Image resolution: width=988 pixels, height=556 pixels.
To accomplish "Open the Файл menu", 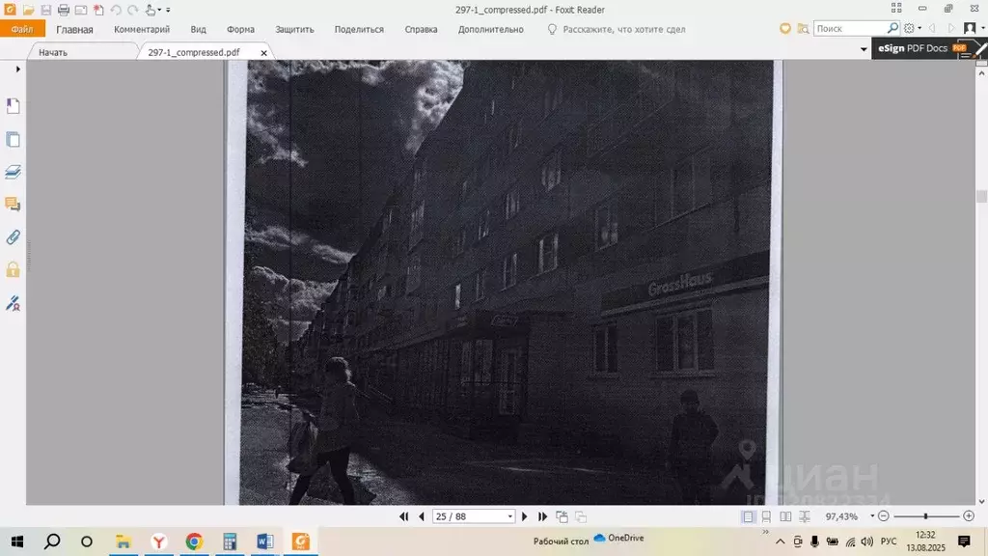I will [x=22, y=30].
